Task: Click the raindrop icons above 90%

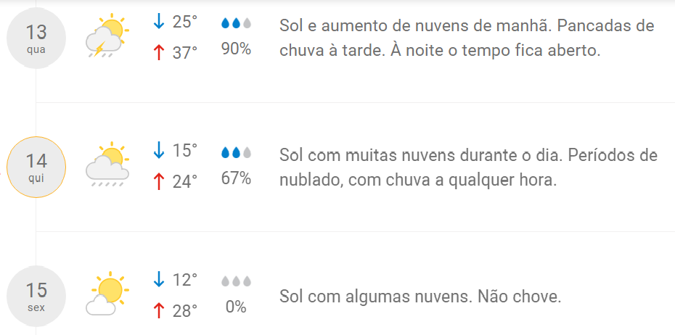Action: pyautogui.click(x=236, y=23)
